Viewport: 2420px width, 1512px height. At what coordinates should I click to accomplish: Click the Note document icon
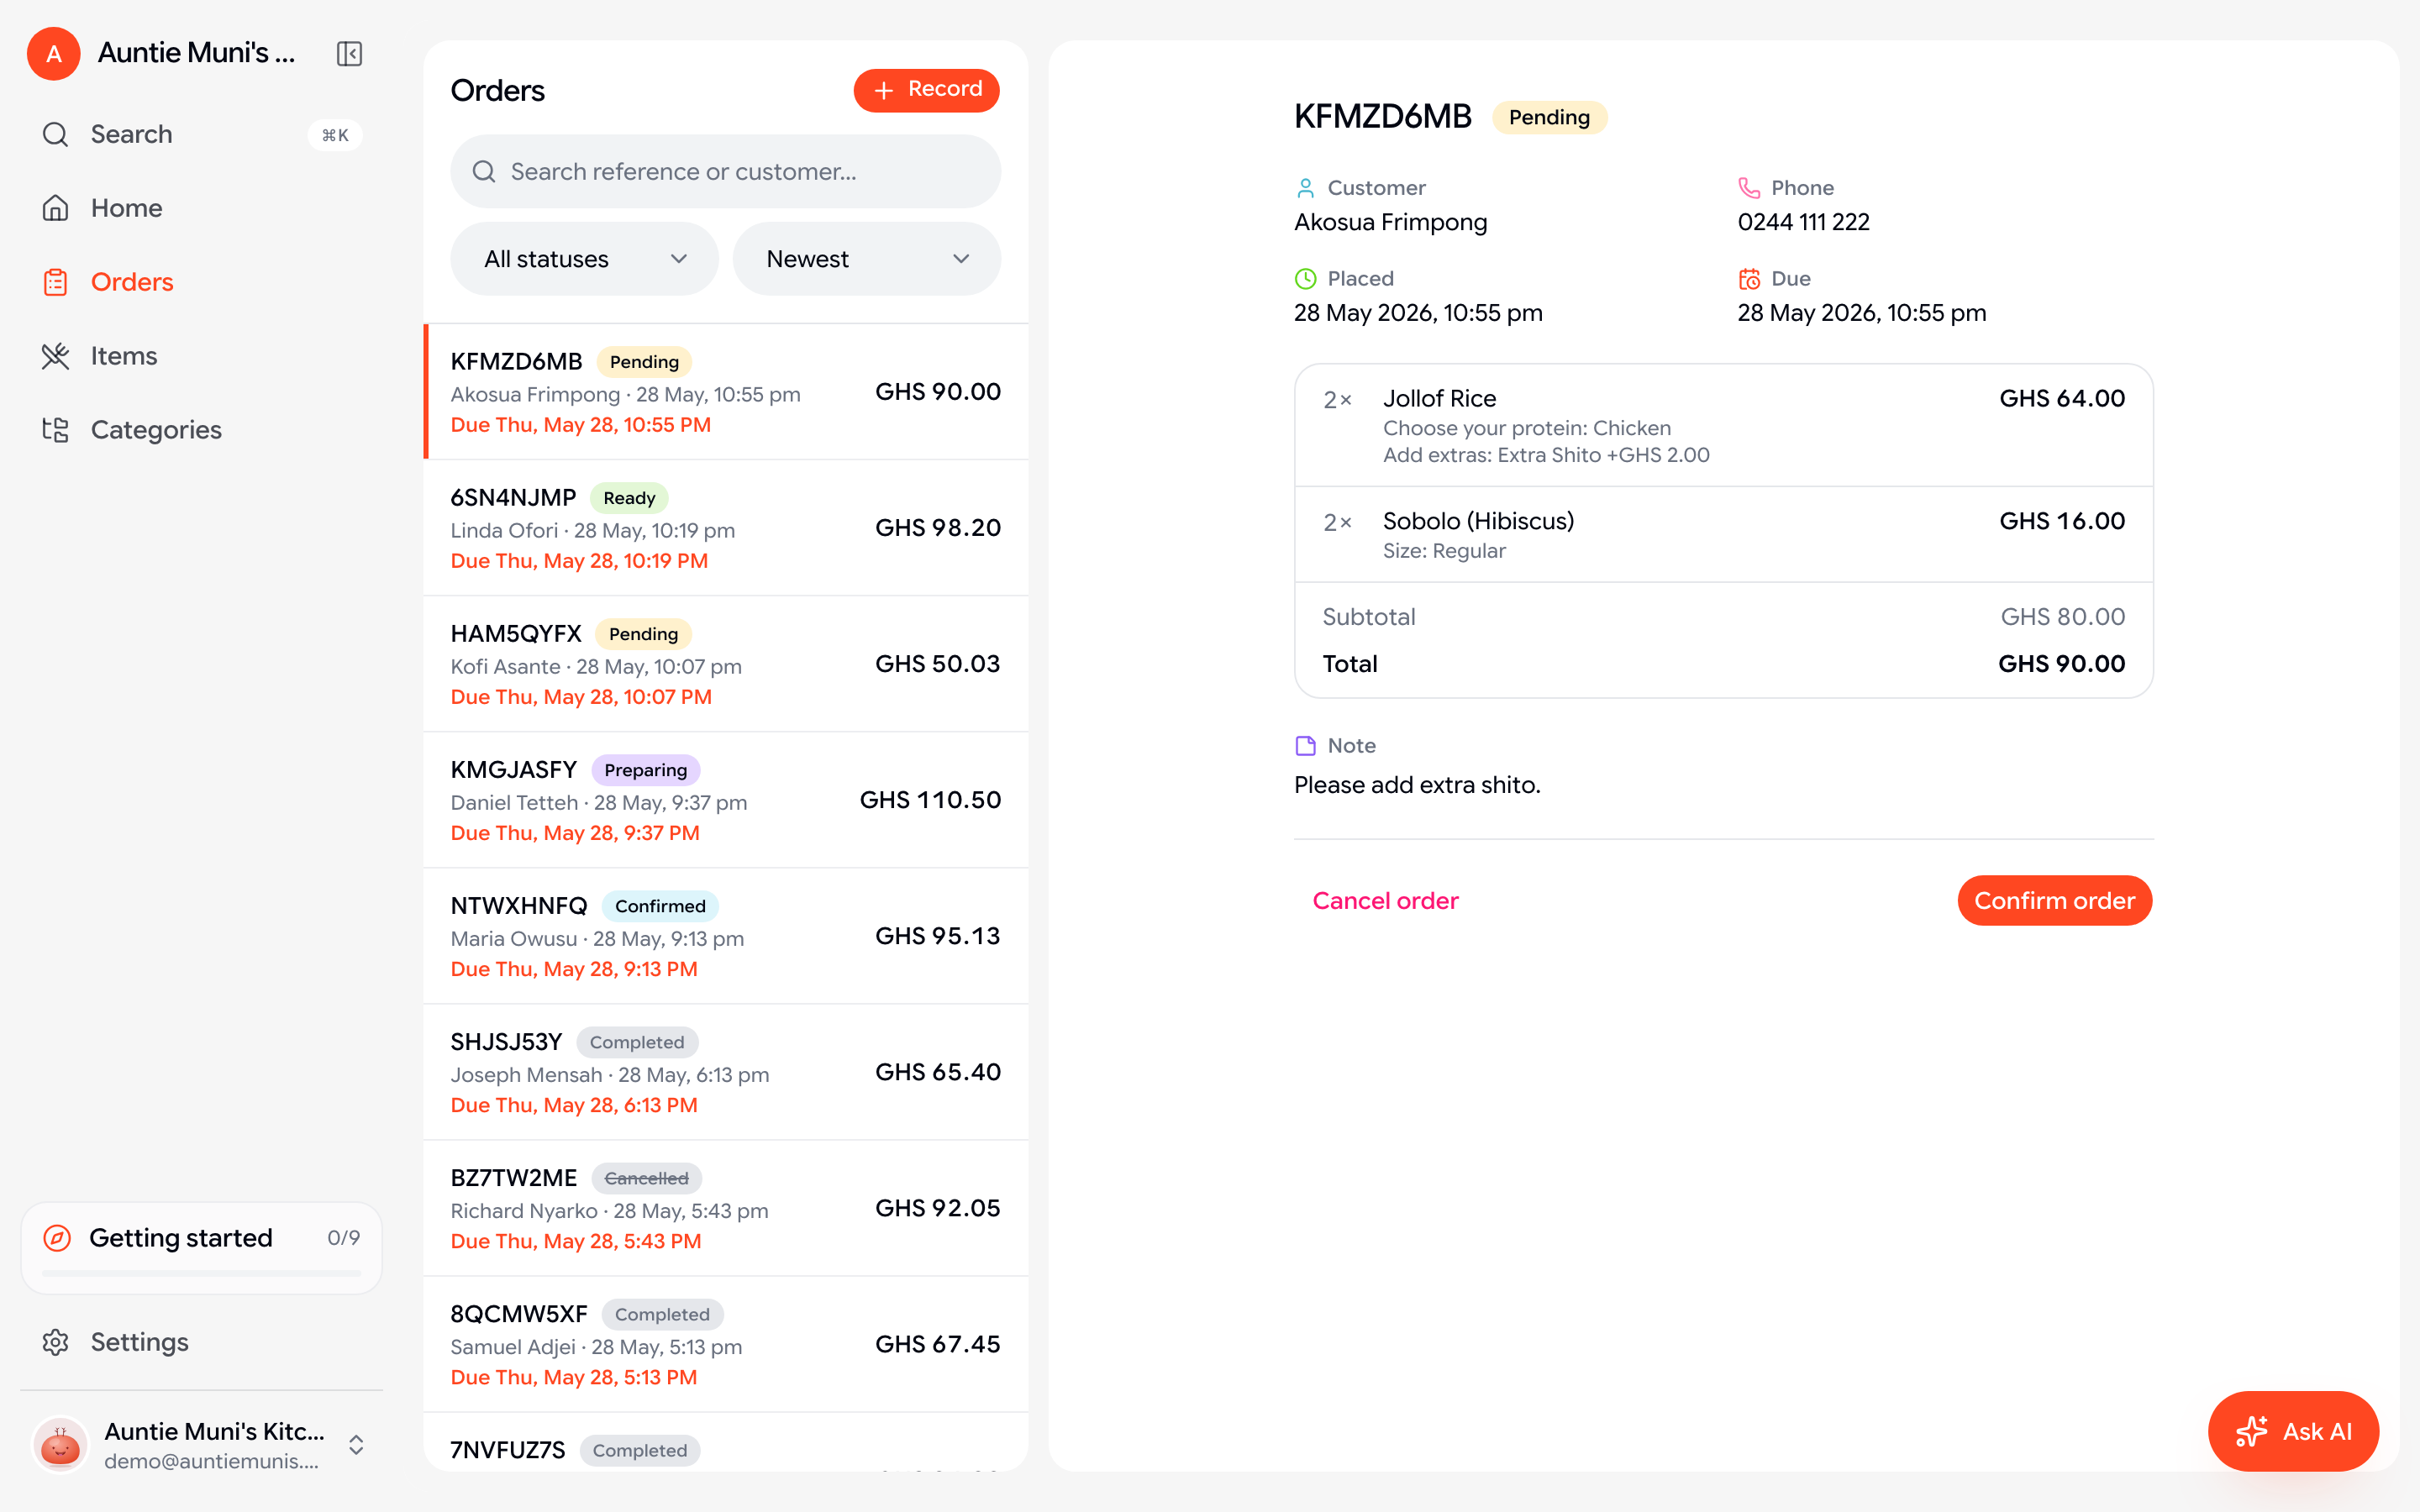(x=1305, y=746)
